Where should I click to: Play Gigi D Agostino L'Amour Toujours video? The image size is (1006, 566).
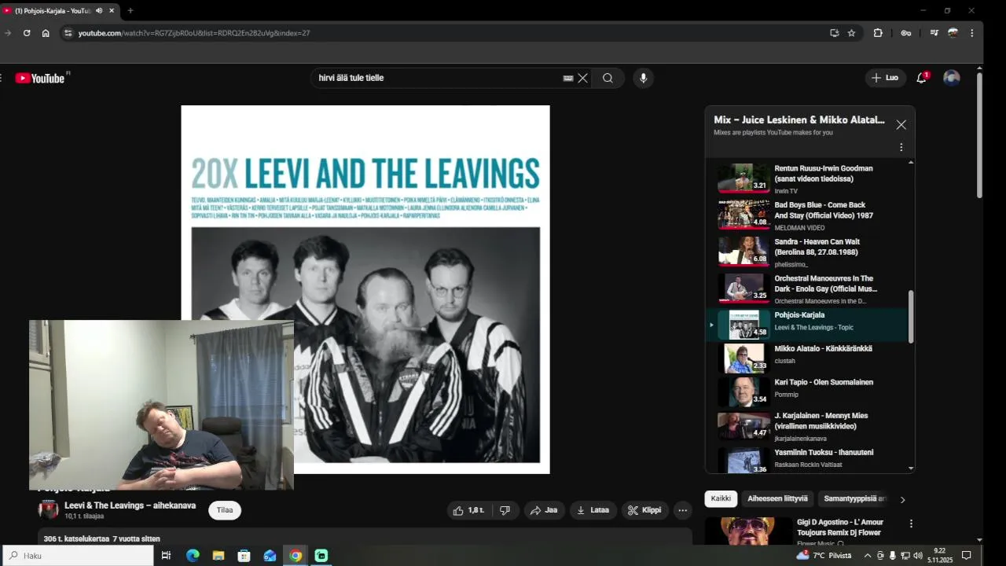(747, 531)
